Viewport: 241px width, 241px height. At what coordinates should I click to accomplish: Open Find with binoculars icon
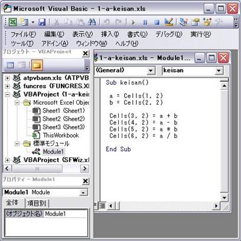(x=92, y=22)
